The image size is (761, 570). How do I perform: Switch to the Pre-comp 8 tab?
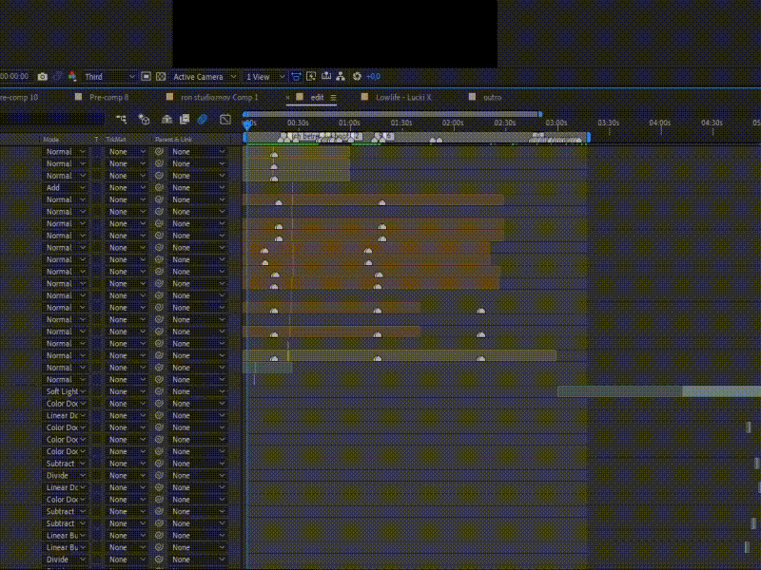point(108,97)
